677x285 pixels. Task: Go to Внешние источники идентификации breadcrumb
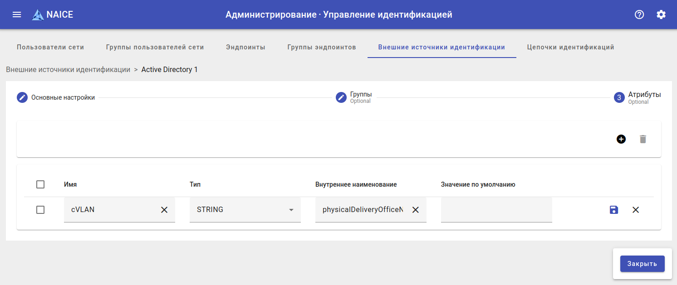[68, 70]
